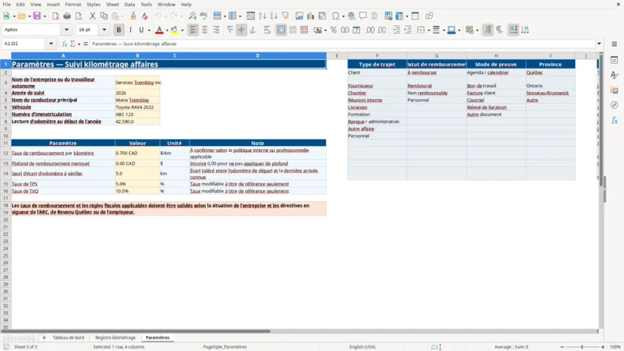
Task: Expand the formula bar with its arrow
Action: (x=599, y=44)
